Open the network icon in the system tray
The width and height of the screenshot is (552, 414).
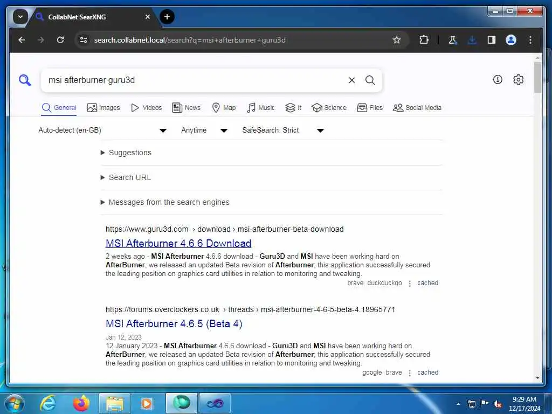[471, 404]
